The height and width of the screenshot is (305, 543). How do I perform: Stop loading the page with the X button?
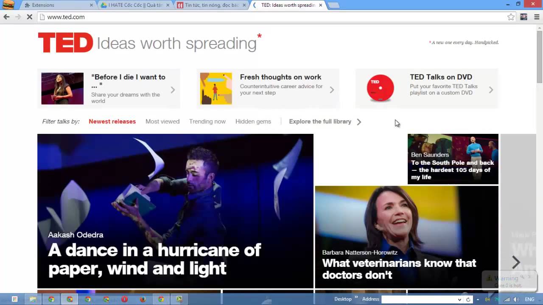[30, 17]
